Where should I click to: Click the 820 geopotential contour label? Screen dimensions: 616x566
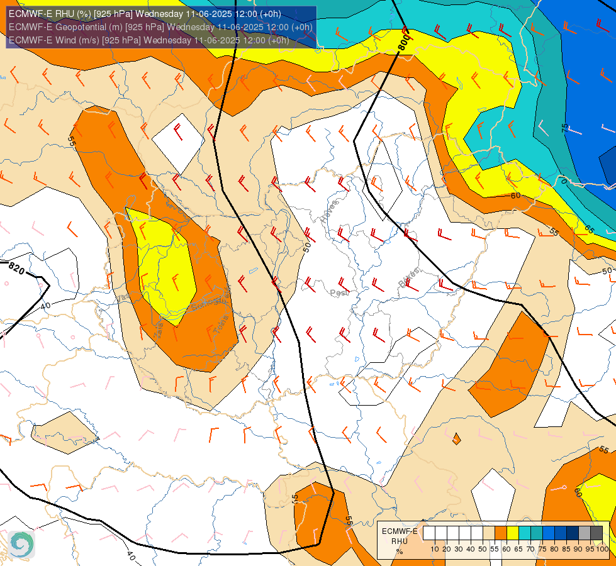[x=16, y=269]
